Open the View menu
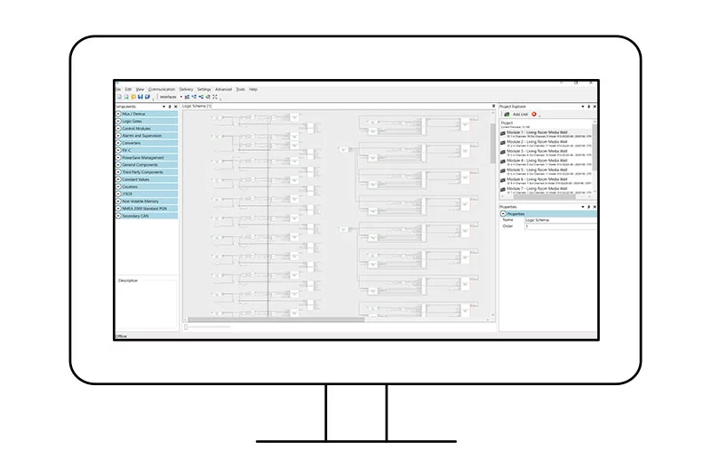Screen dimensions: 711x473 (x=140, y=90)
